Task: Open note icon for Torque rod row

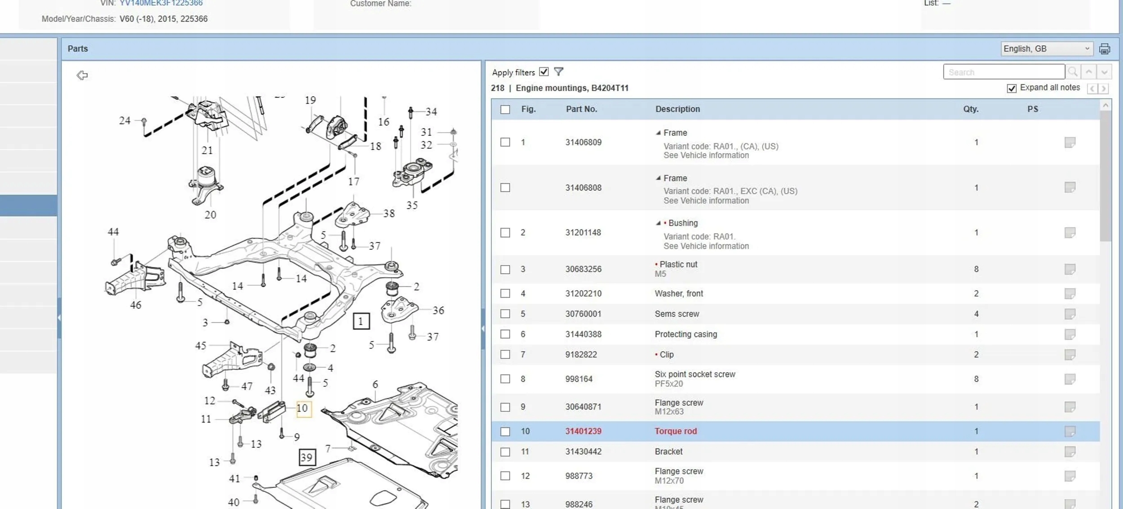Action: pyautogui.click(x=1070, y=431)
